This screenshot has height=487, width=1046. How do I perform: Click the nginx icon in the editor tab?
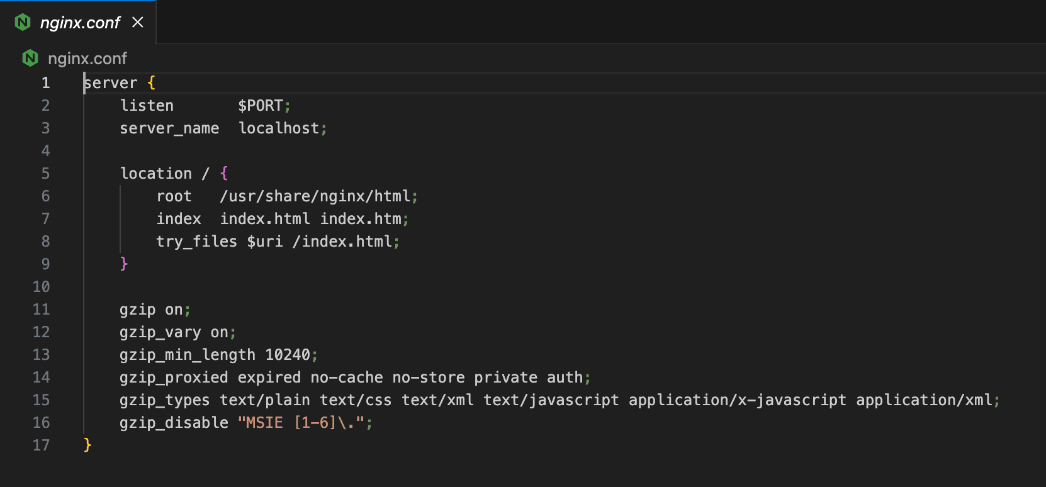click(23, 23)
